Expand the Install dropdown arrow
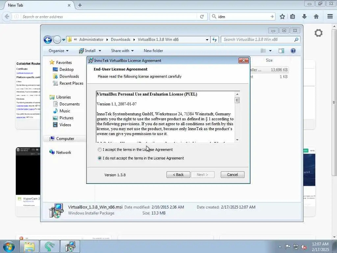The height and width of the screenshot is (253, 337). click(100, 51)
